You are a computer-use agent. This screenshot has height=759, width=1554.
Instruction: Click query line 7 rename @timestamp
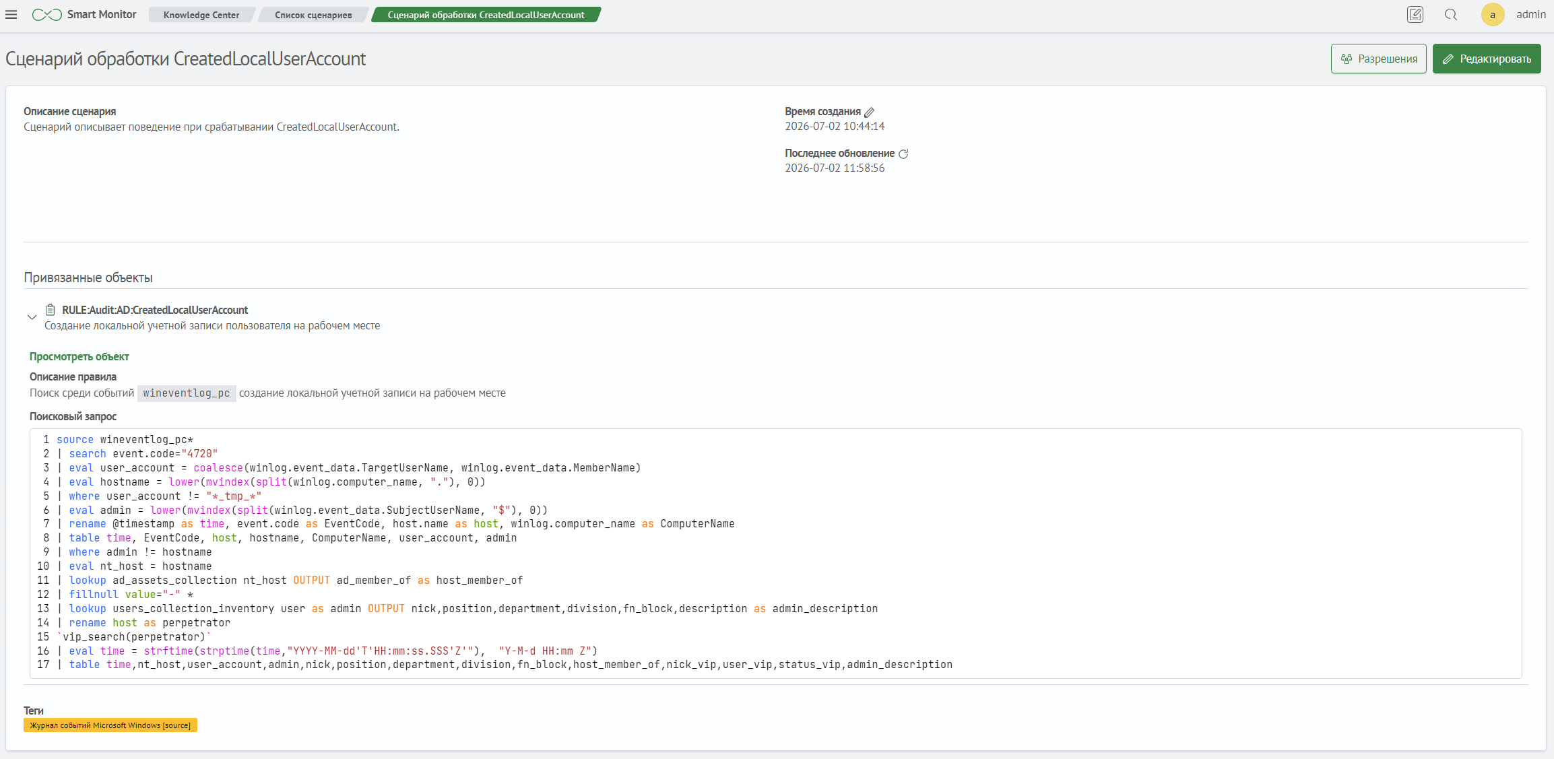(395, 524)
